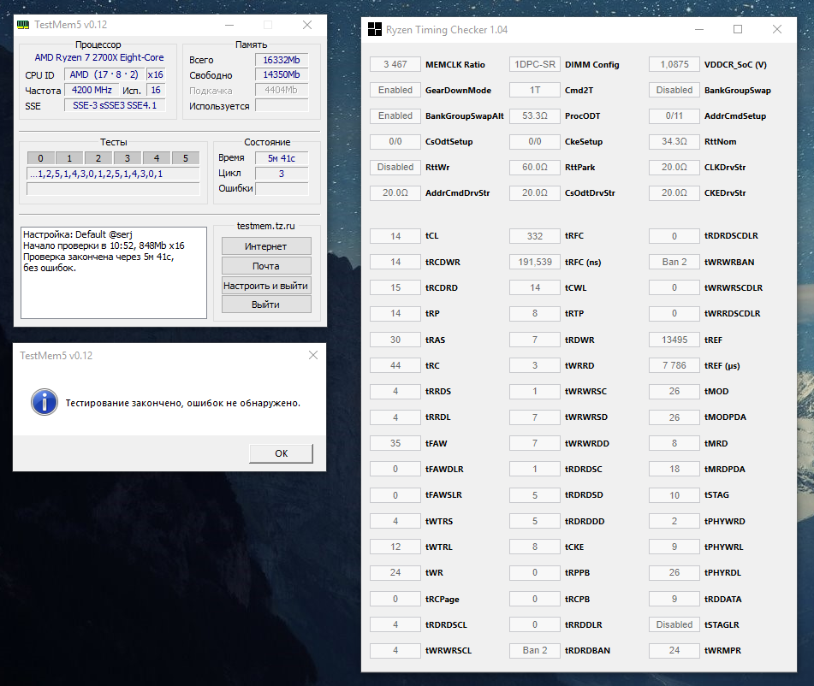
Task: Click the Время value 5м 41с
Action: [282, 158]
